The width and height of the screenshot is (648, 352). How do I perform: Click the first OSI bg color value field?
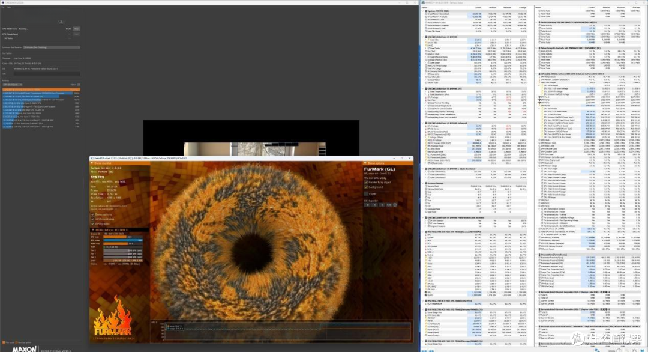367,205
